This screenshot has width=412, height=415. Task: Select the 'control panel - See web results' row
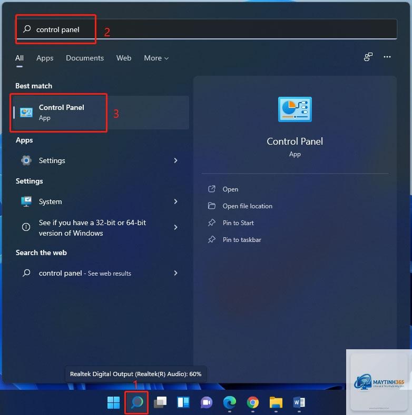pos(101,273)
